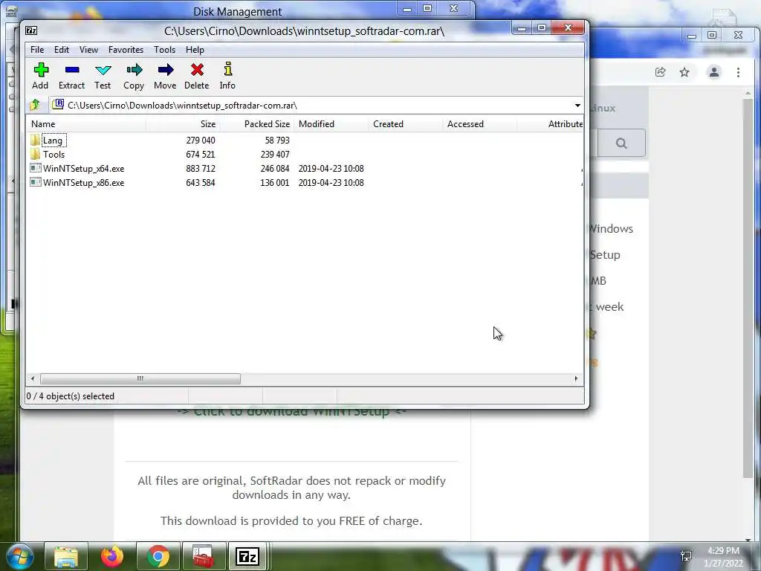The image size is (761, 571).
Task: Sort by the Modified column header
Action: point(331,124)
